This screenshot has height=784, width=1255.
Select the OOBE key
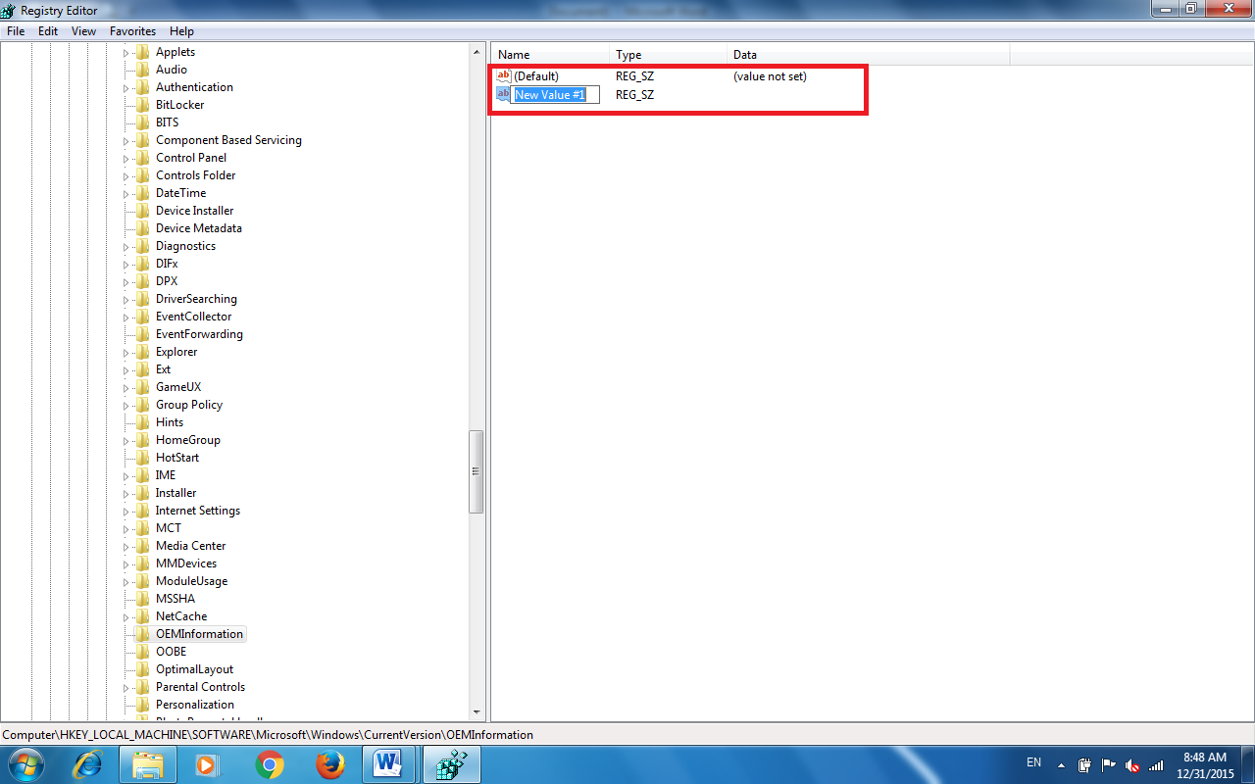click(x=171, y=652)
